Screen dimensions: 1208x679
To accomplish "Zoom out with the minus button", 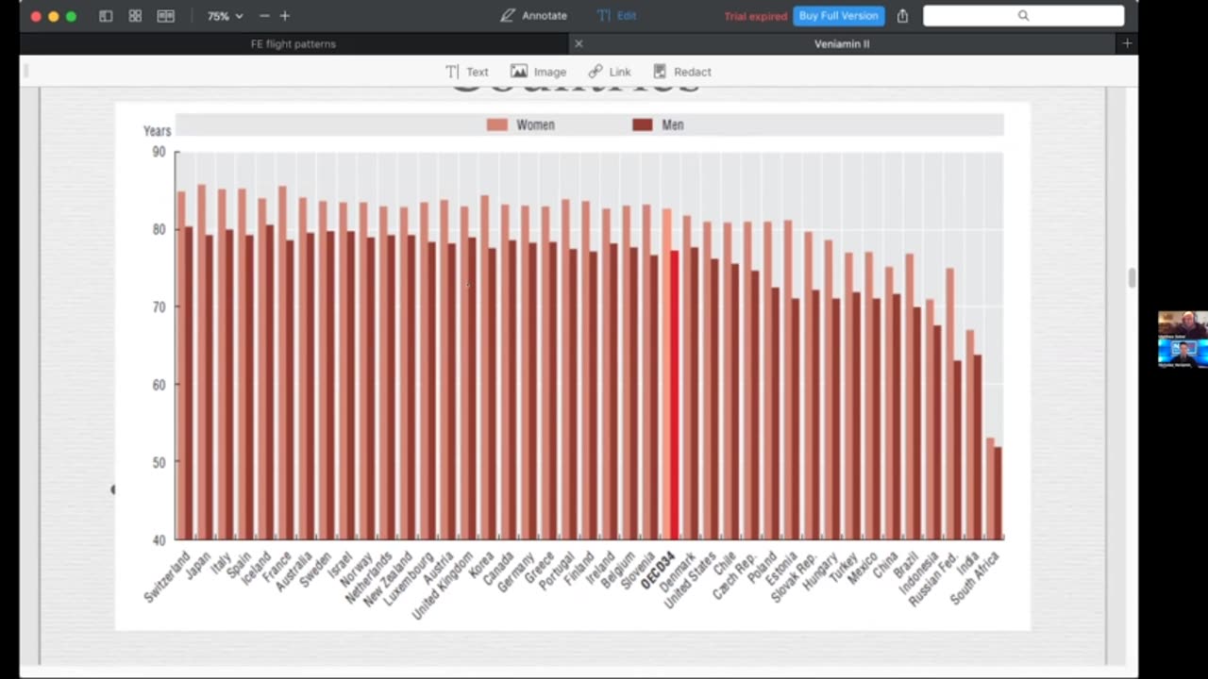I will [264, 16].
